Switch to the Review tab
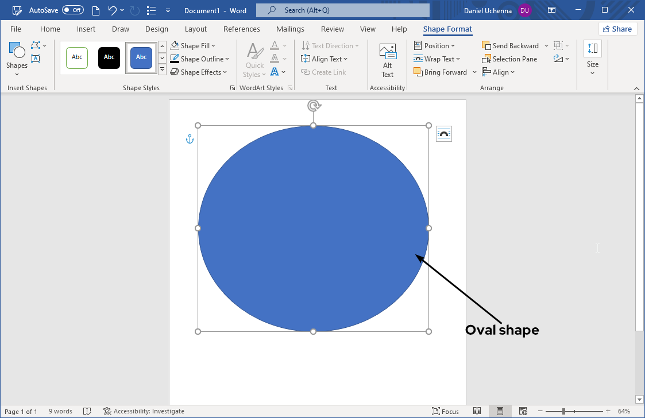The width and height of the screenshot is (645, 418). tap(332, 29)
